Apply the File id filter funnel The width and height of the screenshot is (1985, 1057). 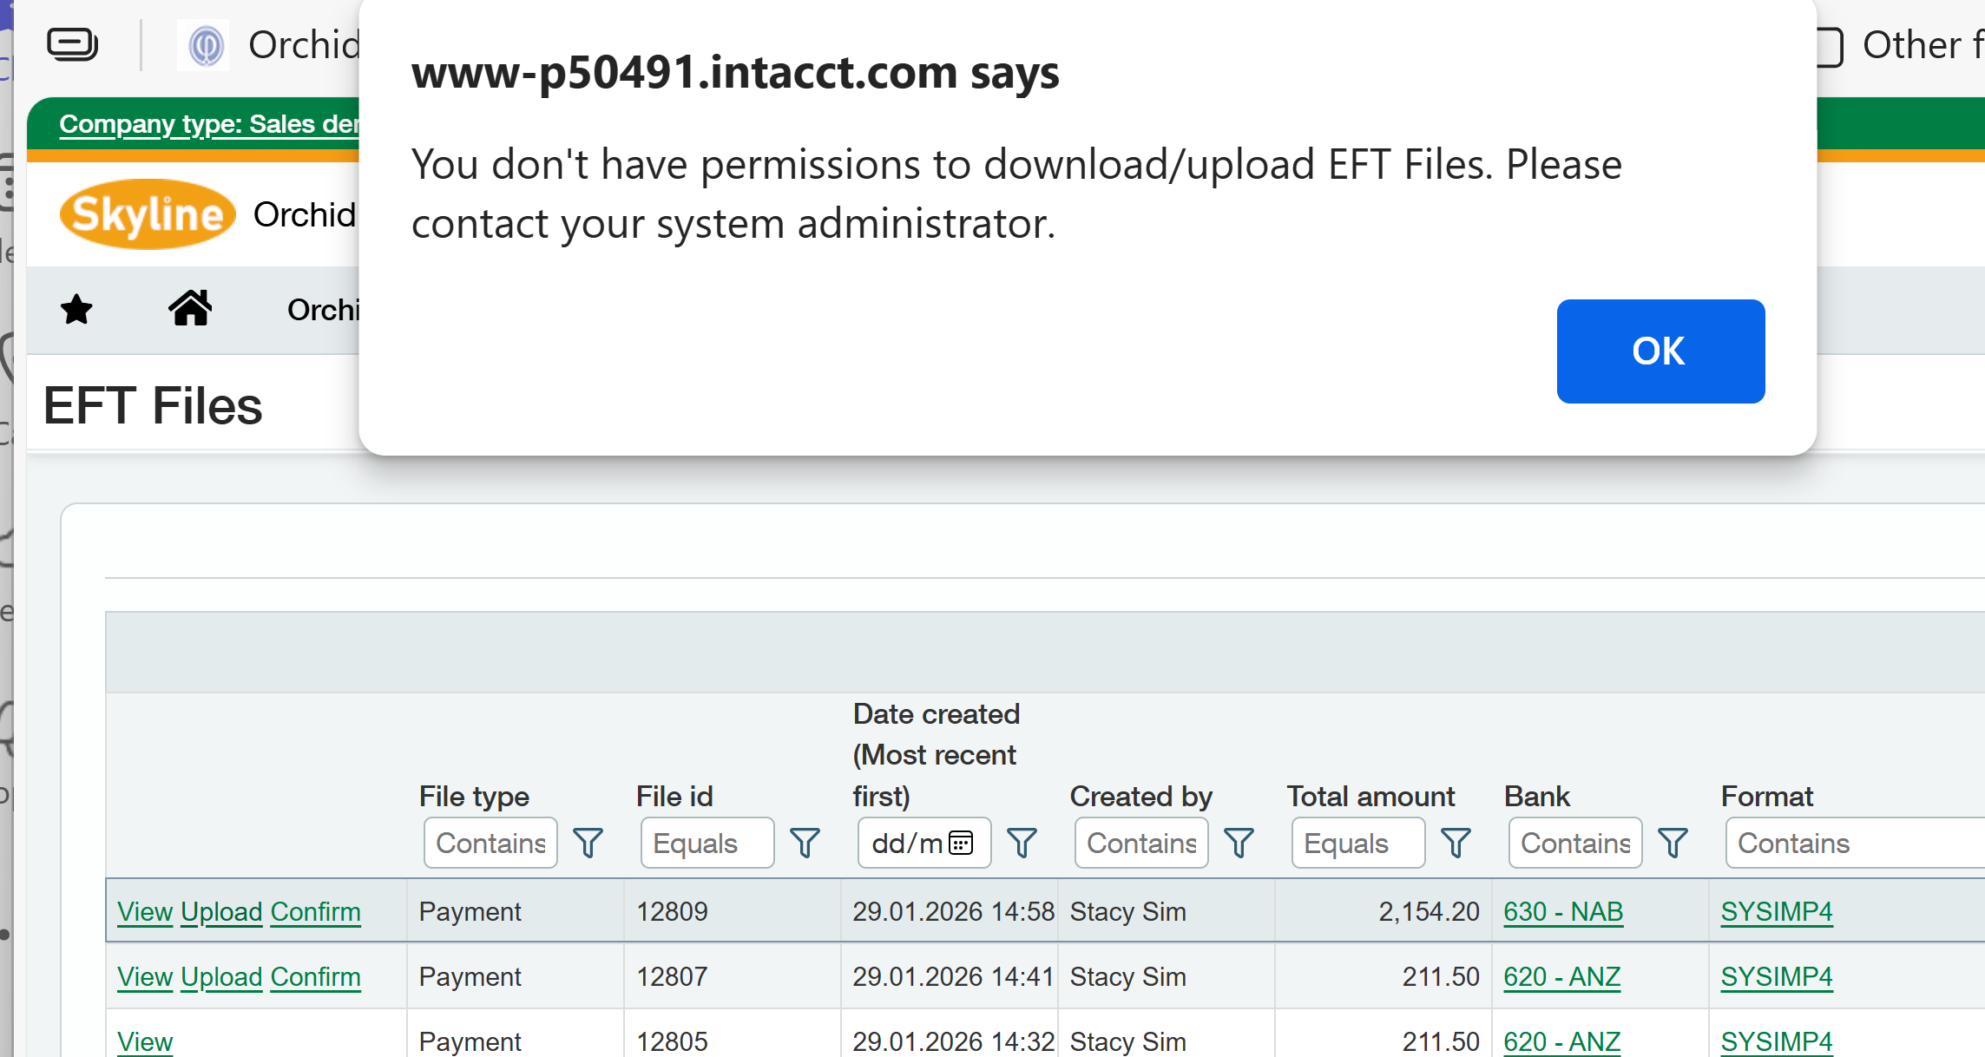(805, 843)
